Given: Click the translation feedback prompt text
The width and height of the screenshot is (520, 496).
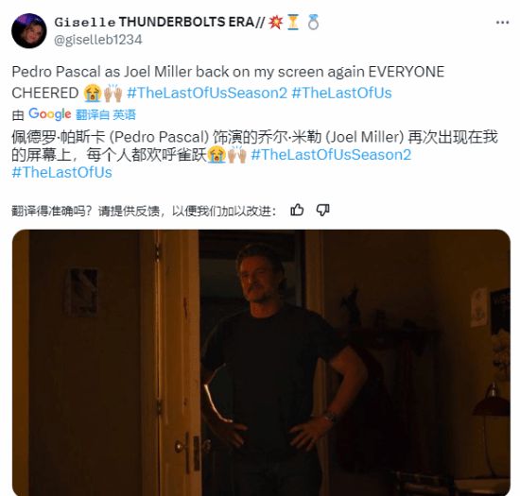Looking at the screenshot, I should point(144,211).
